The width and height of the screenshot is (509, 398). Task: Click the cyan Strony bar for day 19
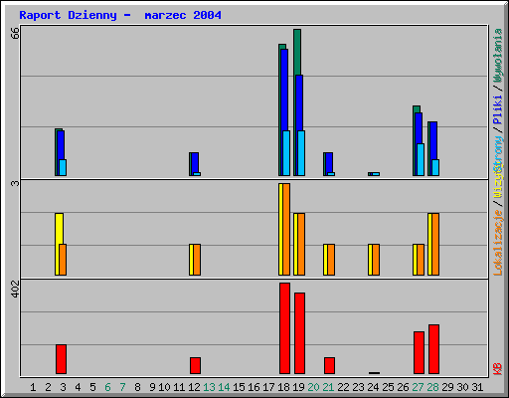pos(301,153)
